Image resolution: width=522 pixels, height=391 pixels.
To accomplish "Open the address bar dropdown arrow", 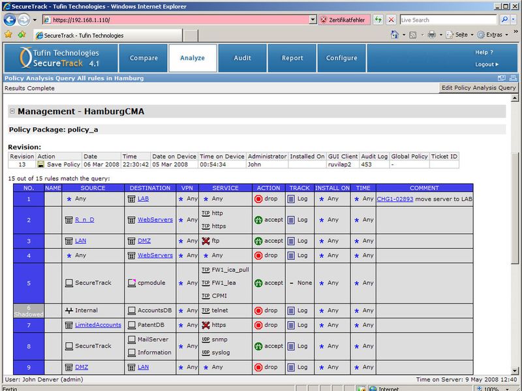I will click(313, 20).
